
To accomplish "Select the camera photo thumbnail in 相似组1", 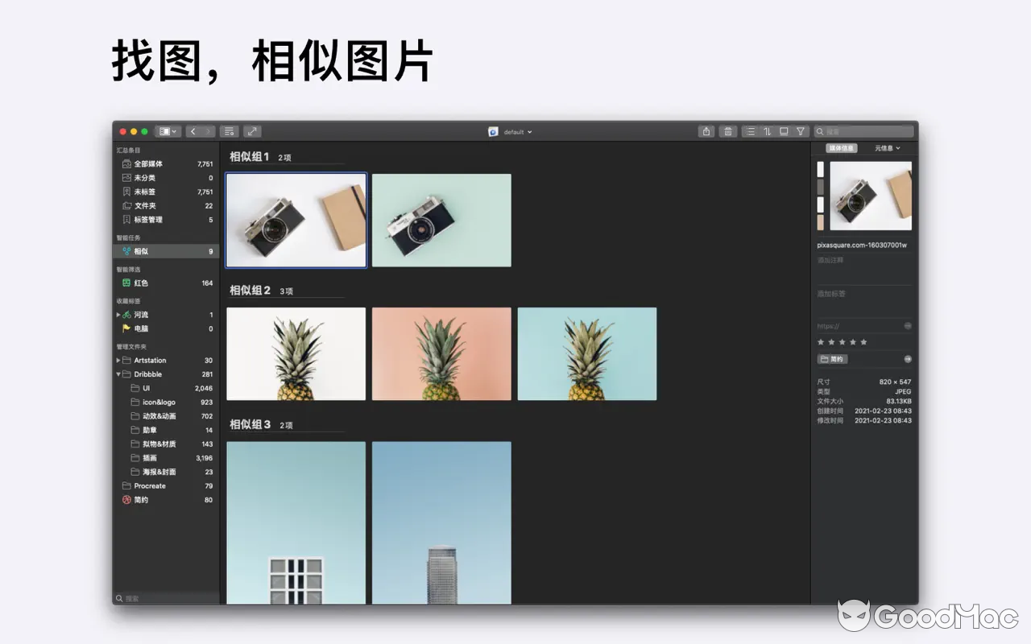I will [x=296, y=219].
